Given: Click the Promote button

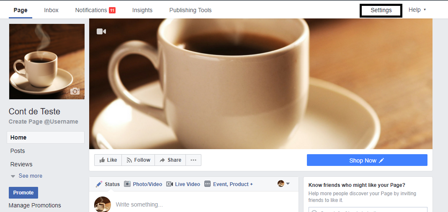Looking at the screenshot, I should [x=23, y=193].
